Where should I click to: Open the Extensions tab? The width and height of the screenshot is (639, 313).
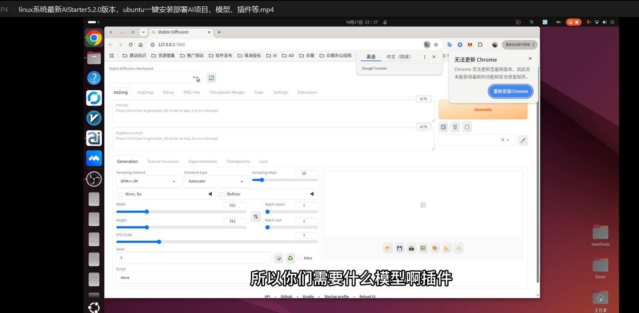(x=308, y=92)
